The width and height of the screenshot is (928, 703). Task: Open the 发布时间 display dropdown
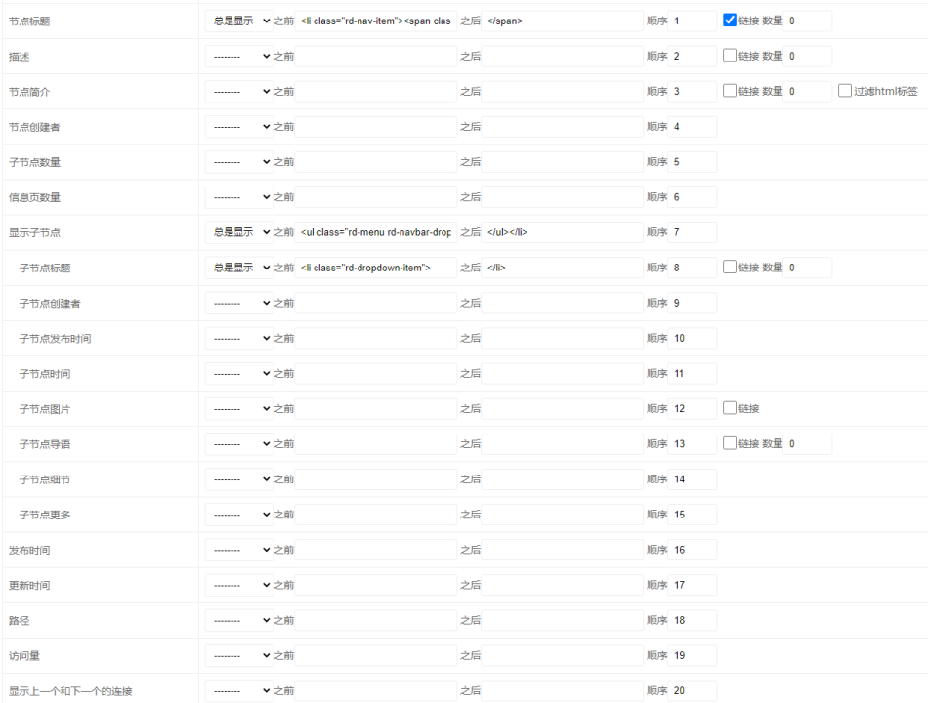tap(238, 550)
